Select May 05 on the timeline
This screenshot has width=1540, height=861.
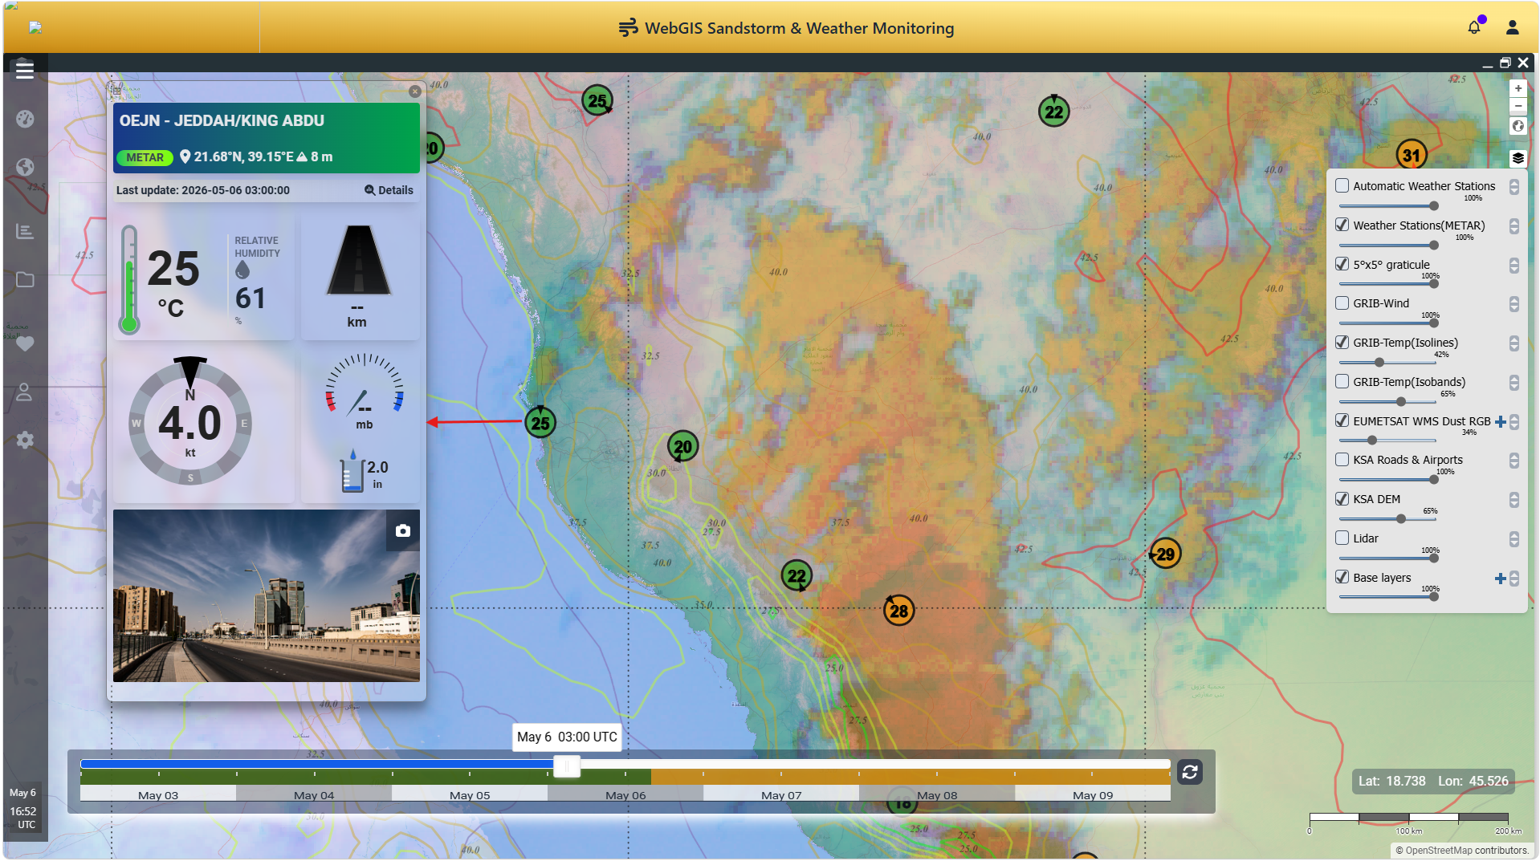click(470, 794)
